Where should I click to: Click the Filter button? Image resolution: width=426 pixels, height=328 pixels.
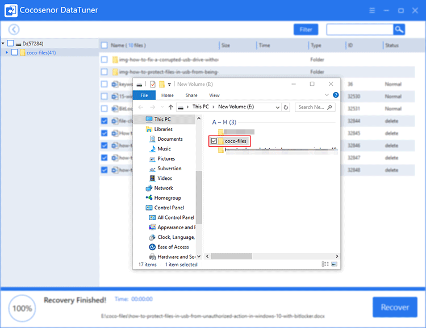click(306, 30)
